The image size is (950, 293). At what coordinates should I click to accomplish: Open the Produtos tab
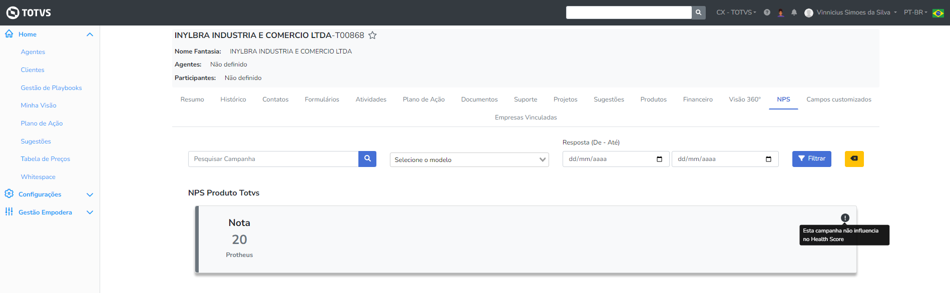(x=654, y=99)
